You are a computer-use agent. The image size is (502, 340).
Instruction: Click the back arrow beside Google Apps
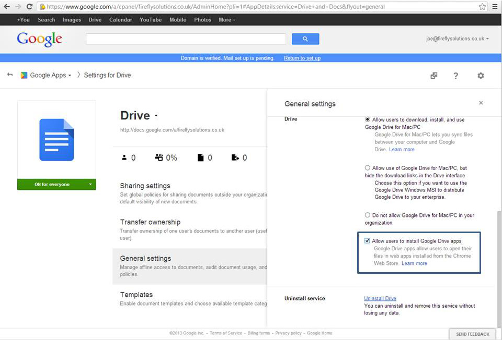9,75
